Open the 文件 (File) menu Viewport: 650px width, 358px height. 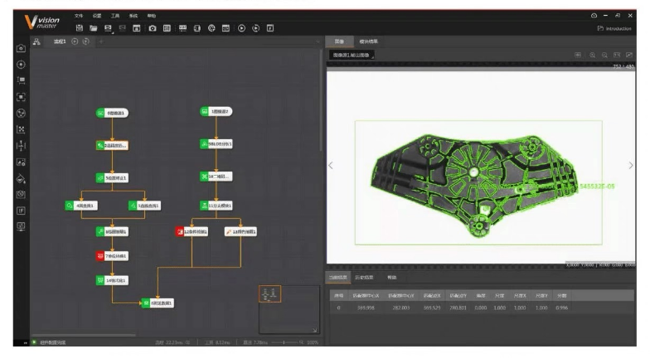pyautogui.click(x=79, y=16)
